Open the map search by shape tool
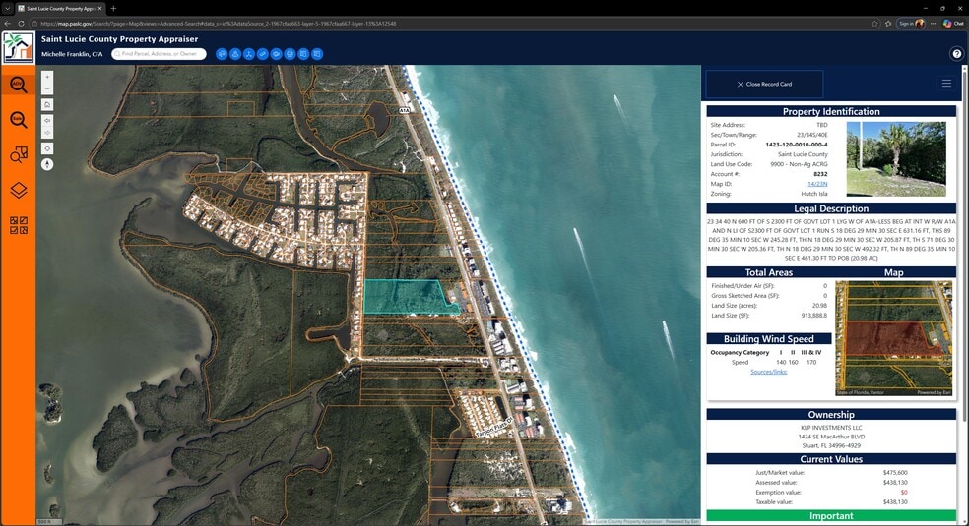The width and height of the screenshot is (969, 526). (18, 154)
